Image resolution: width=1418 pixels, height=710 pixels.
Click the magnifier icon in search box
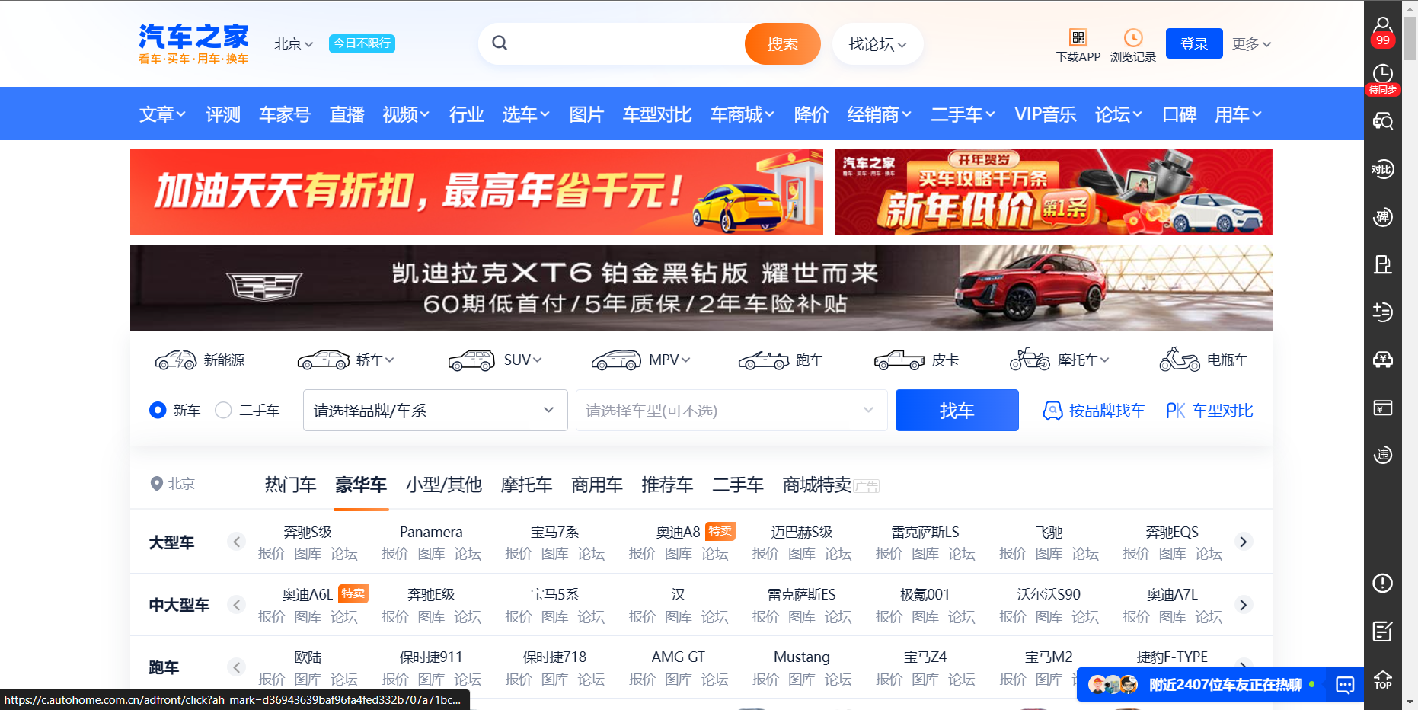(500, 43)
